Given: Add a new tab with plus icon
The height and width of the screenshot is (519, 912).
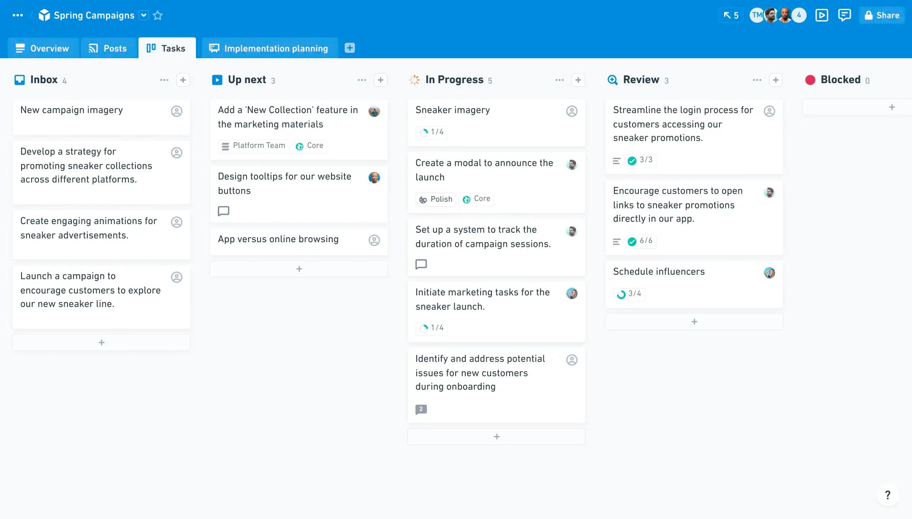Looking at the screenshot, I should (349, 48).
